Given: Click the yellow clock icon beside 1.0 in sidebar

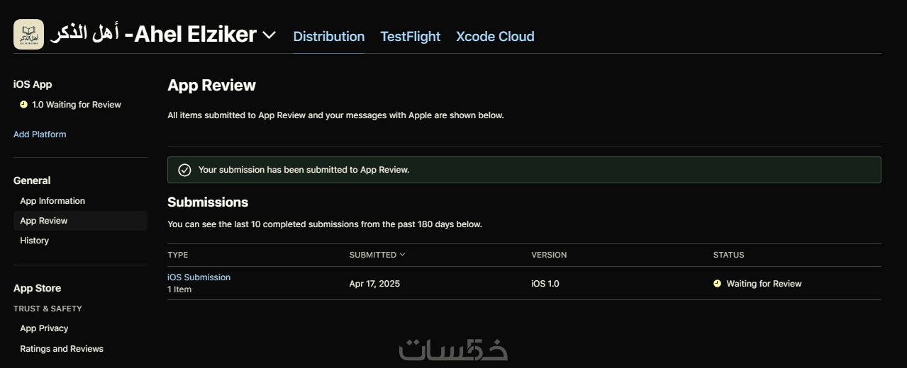Looking at the screenshot, I should tap(23, 105).
